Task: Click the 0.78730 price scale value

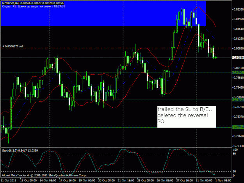Action: [x=239, y=107]
